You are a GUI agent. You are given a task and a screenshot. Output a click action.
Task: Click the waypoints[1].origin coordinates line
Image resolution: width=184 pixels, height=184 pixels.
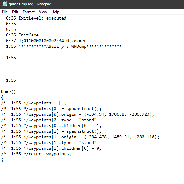point(80,137)
